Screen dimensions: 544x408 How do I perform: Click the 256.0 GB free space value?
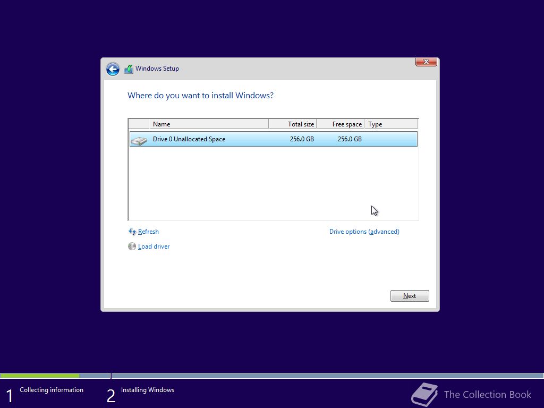click(350, 139)
